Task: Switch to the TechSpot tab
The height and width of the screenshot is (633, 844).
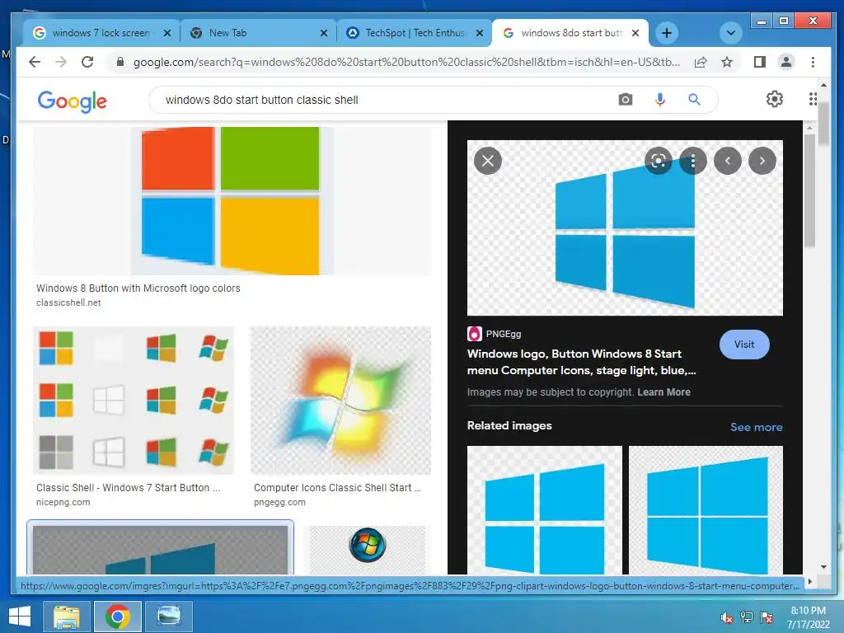Action: (415, 33)
